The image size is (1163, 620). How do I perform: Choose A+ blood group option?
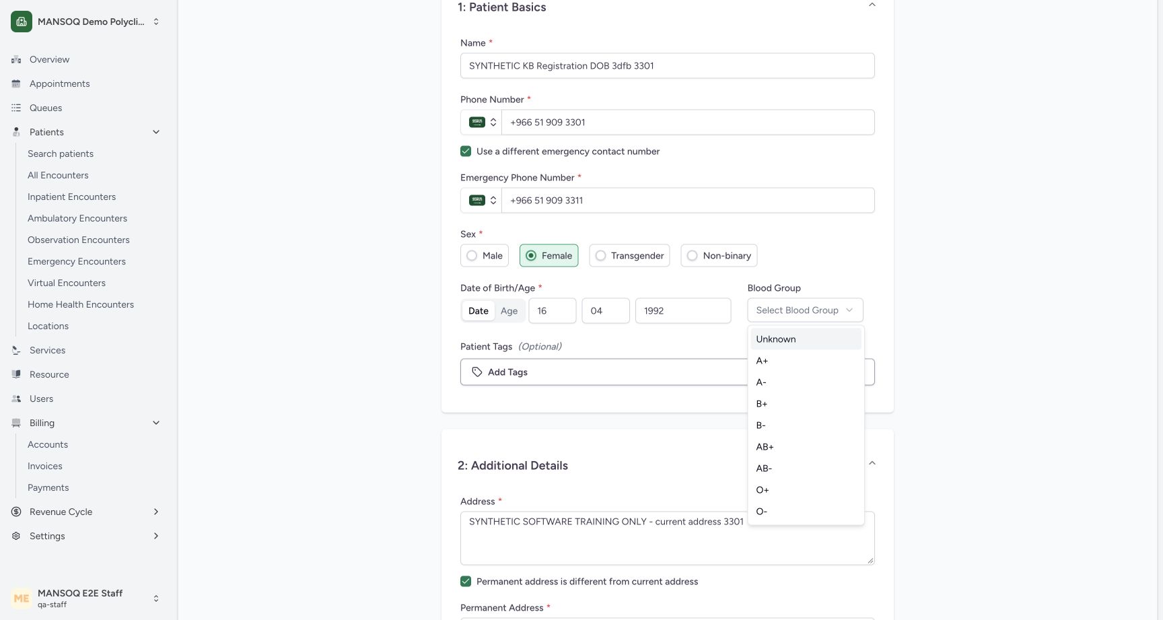point(806,361)
